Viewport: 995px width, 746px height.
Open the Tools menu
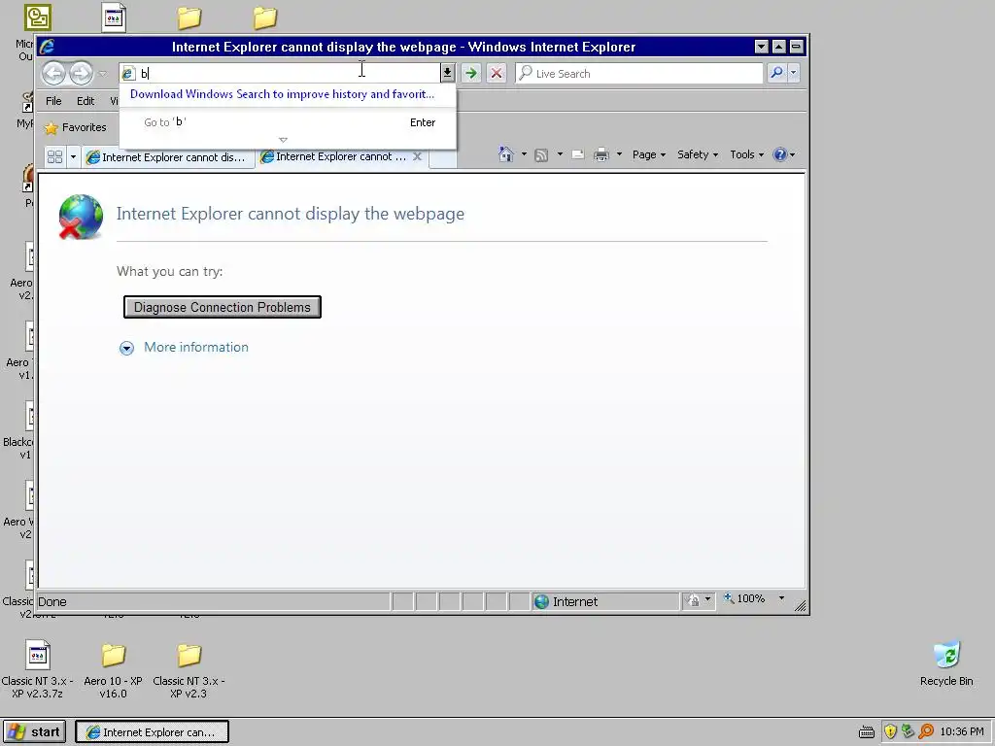pyautogui.click(x=746, y=154)
